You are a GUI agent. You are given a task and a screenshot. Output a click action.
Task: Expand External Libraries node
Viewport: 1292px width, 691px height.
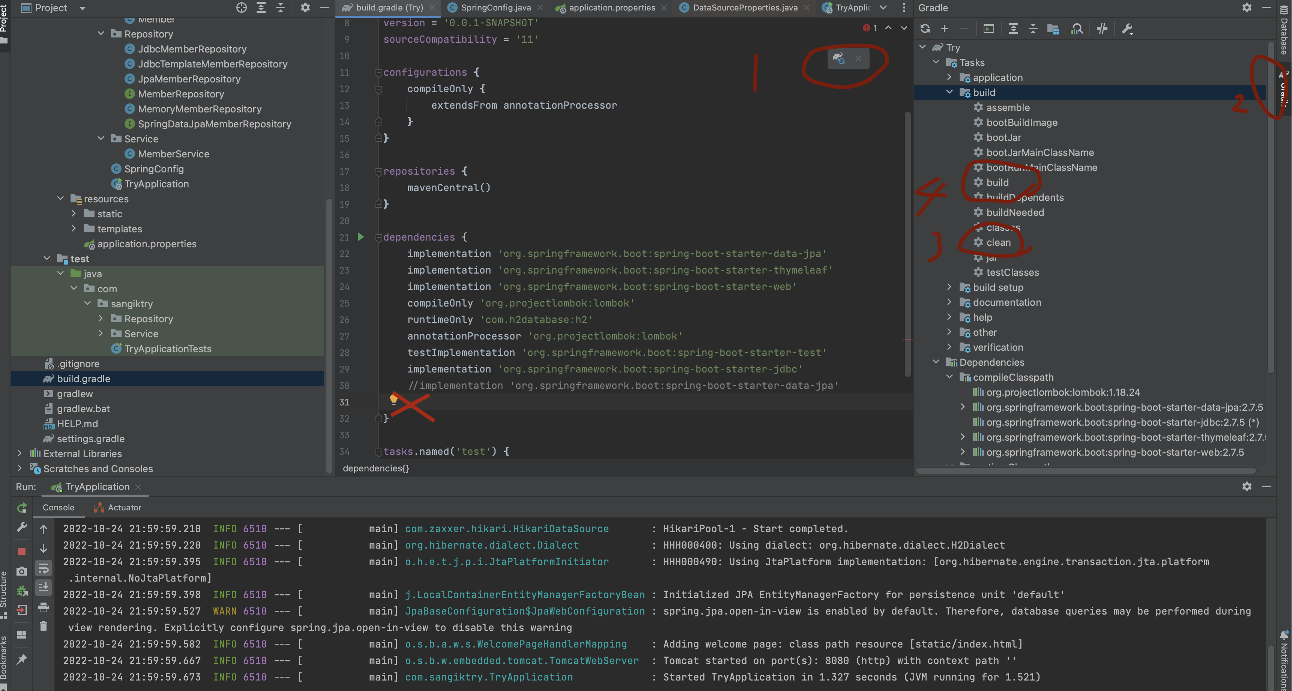pos(20,453)
